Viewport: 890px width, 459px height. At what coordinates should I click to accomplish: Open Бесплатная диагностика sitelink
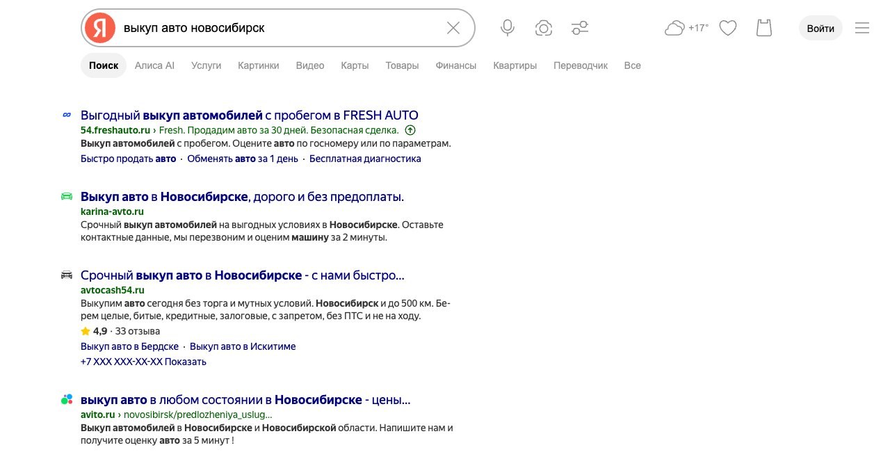365,159
